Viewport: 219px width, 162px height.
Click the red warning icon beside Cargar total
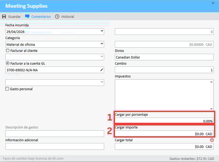[x=212, y=140]
